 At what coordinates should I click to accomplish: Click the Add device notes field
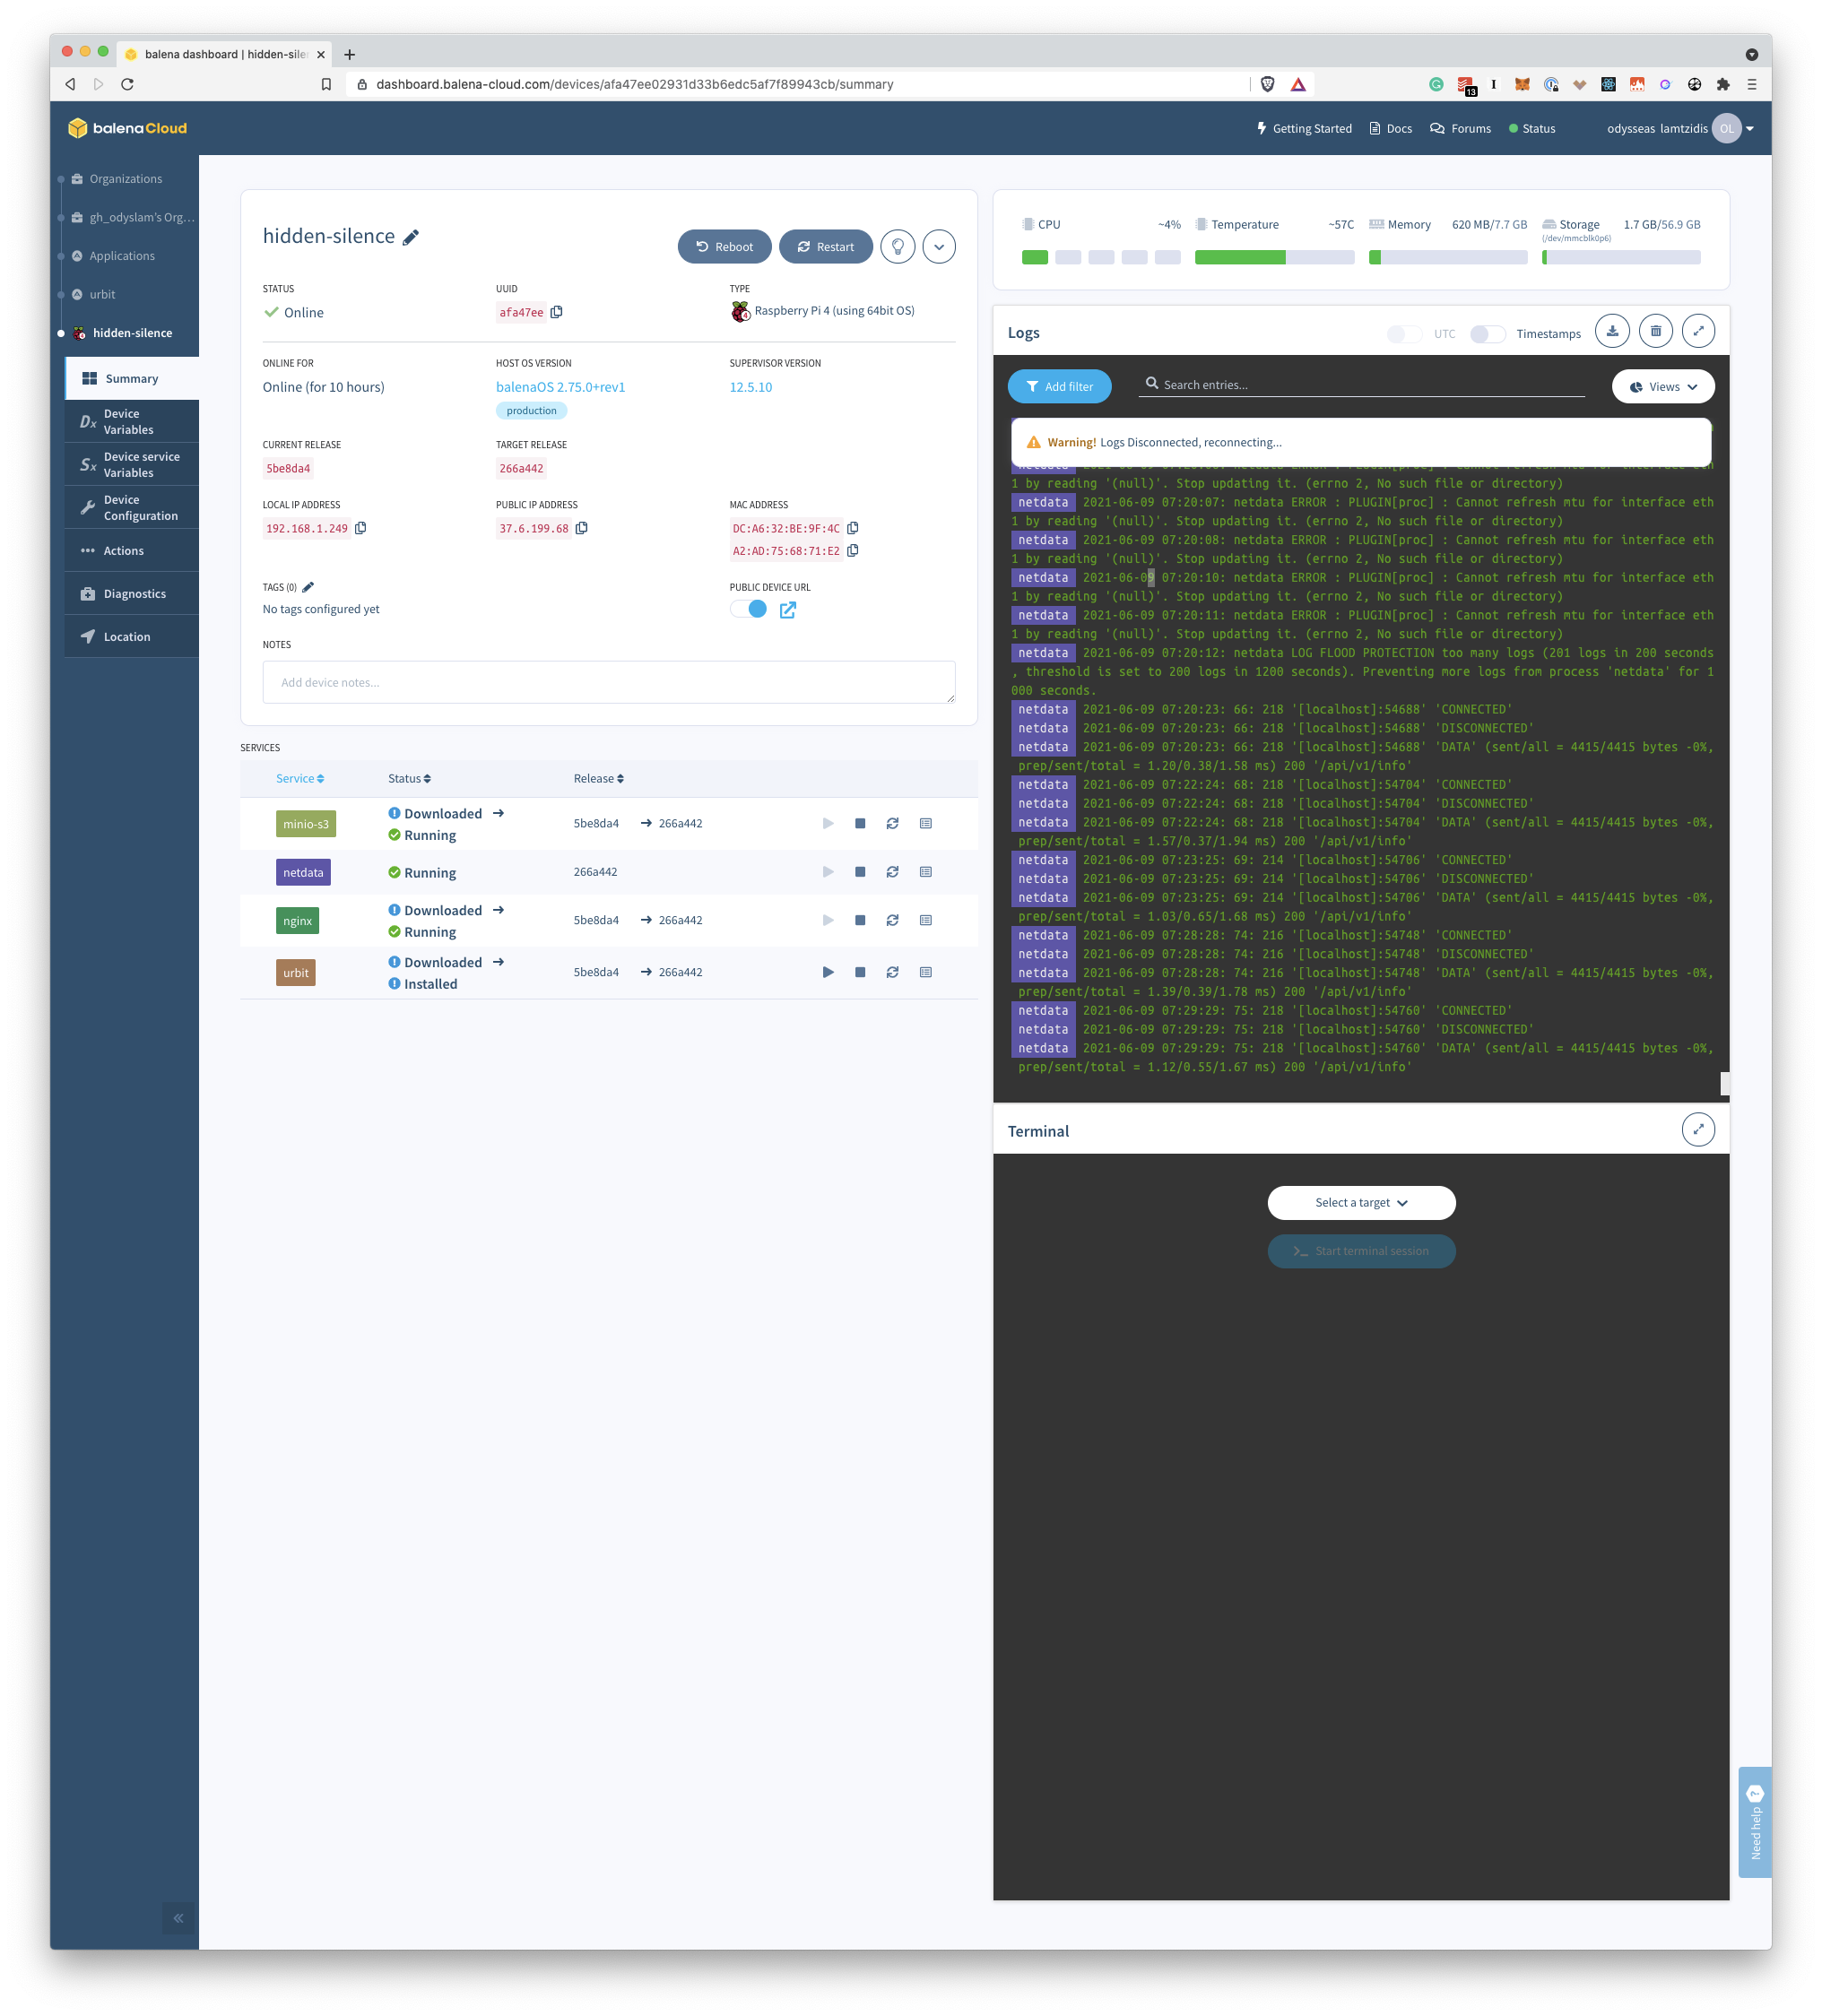608,682
